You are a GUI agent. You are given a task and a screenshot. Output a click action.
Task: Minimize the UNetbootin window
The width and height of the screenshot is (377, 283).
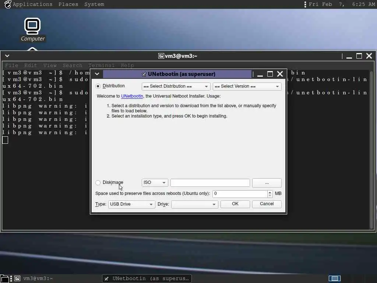point(260,74)
